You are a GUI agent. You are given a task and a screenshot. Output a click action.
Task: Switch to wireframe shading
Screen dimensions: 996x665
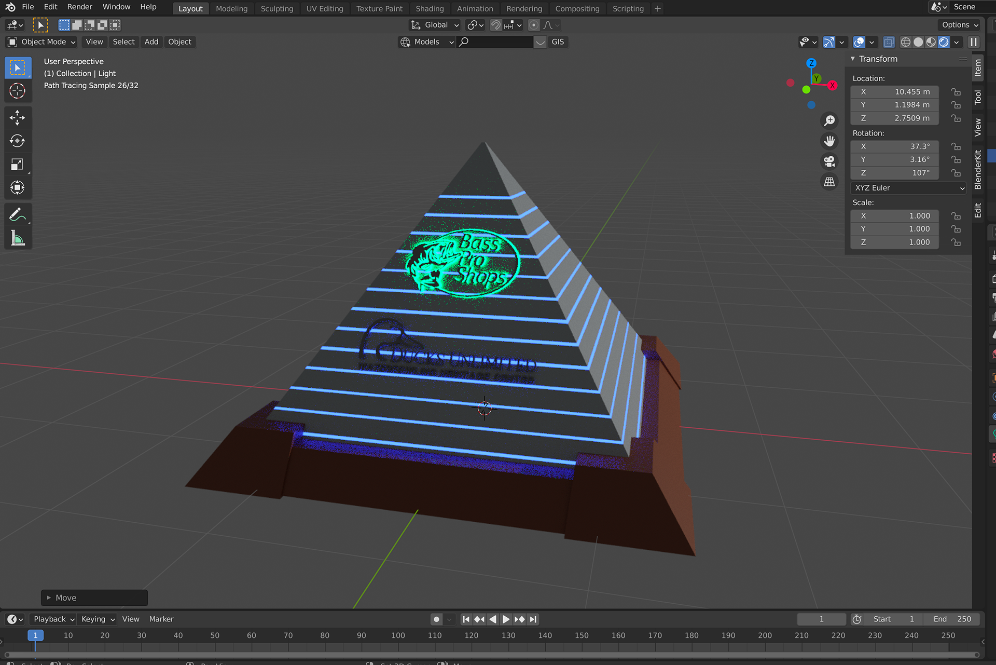pyautogui.click(x=905, y=42)
